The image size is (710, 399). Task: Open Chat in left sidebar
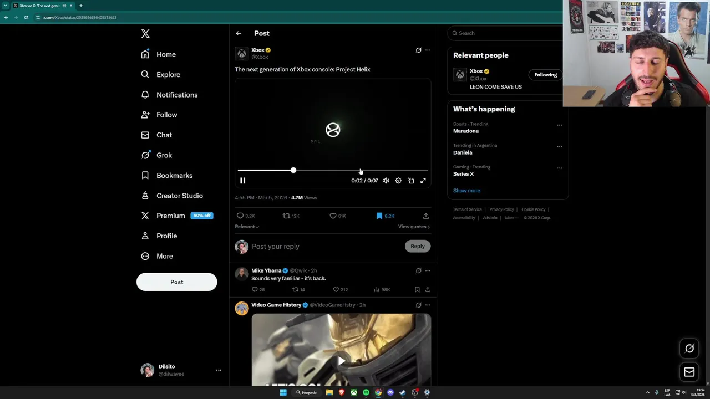(156, 135)
